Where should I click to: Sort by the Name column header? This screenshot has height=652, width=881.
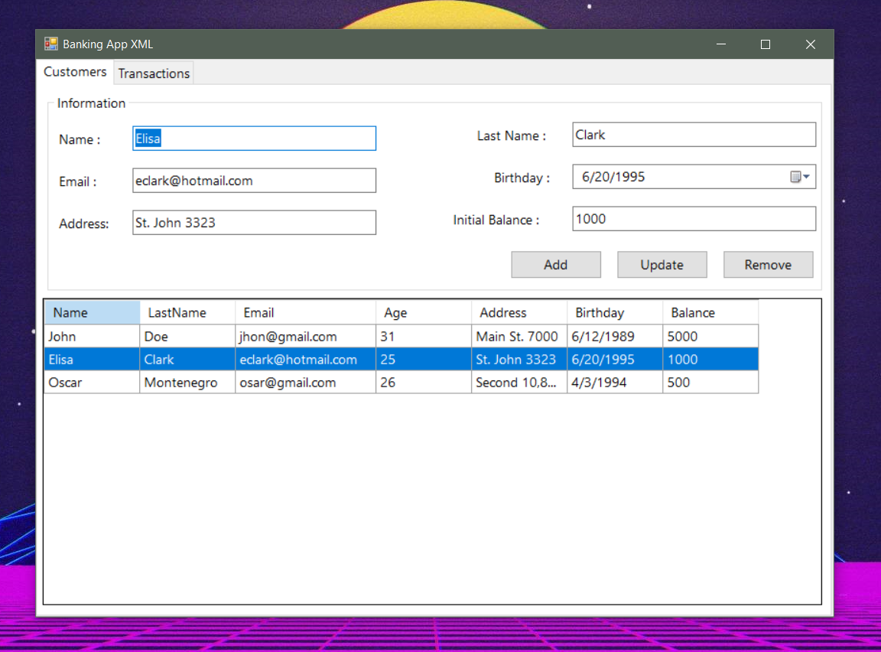(x=92, y=312)
